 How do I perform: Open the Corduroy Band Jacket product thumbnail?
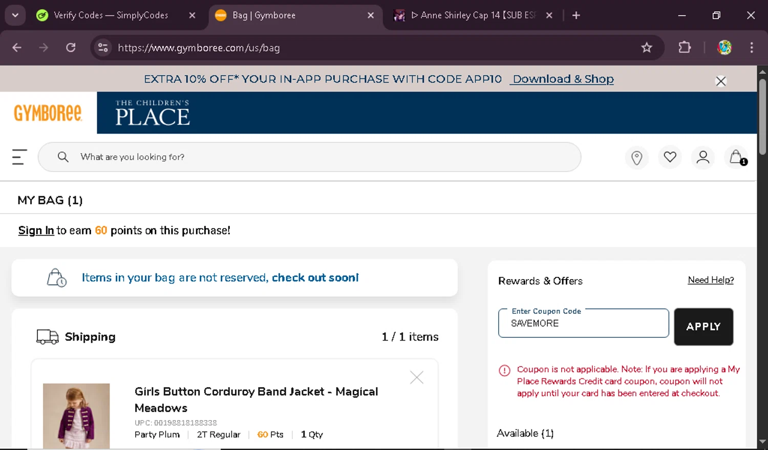76,416
